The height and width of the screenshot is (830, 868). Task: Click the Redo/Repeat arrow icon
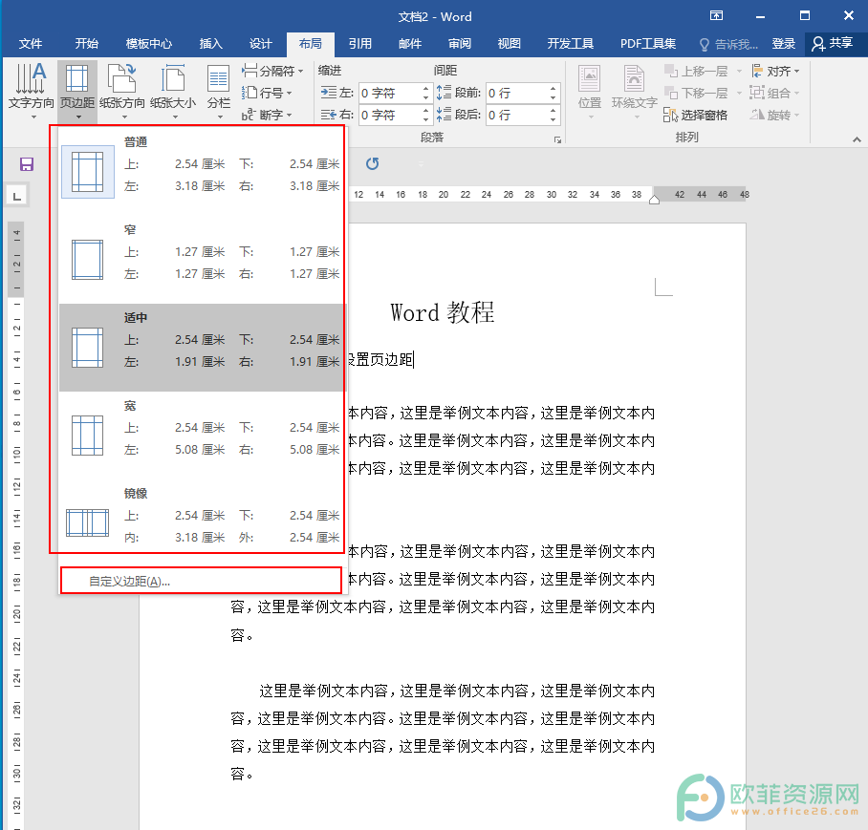click(x=373, y=163)
